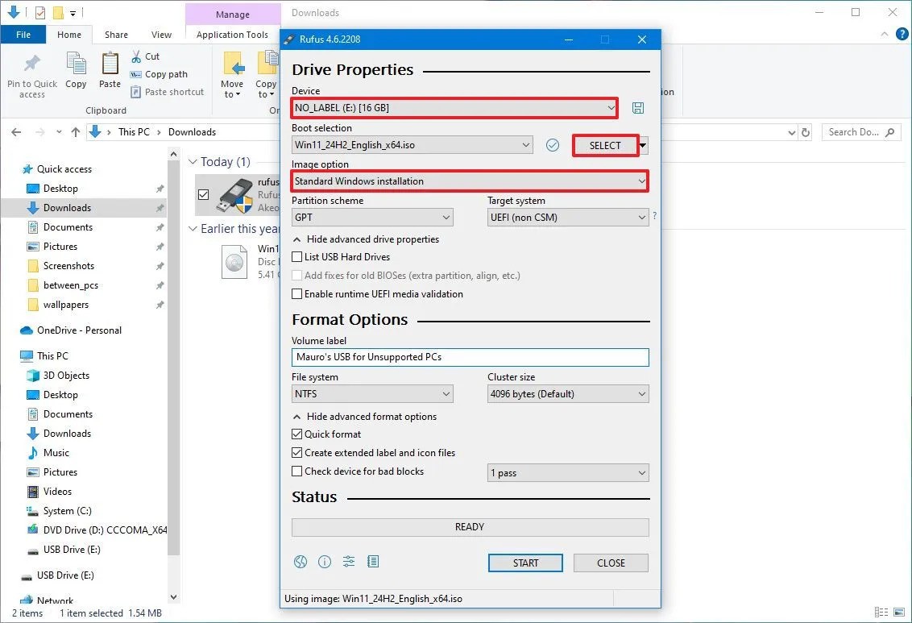This screenshot has height=623, width=912.
Task: Show the Rufus log via notepad icon
Action: coord(373,562)
